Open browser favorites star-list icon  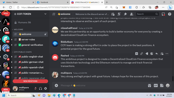point(144,7)
